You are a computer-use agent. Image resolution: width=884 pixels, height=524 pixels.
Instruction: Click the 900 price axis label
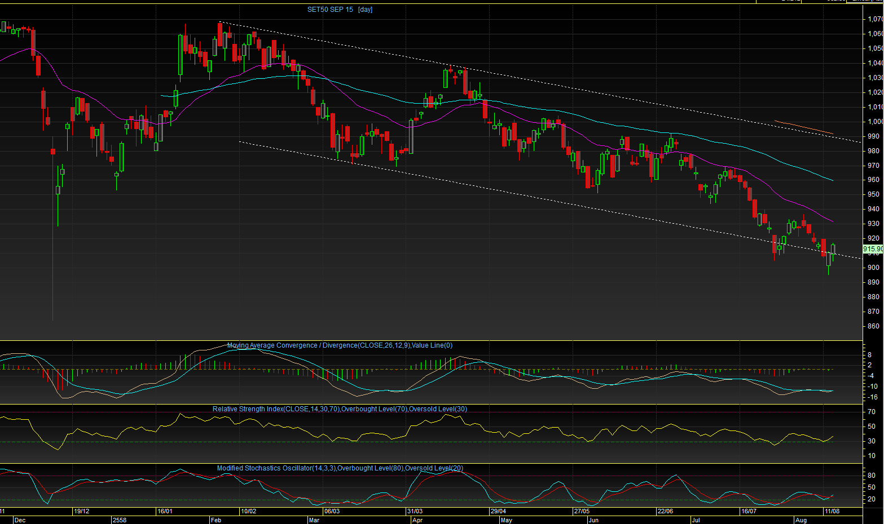tap(874, 268)
